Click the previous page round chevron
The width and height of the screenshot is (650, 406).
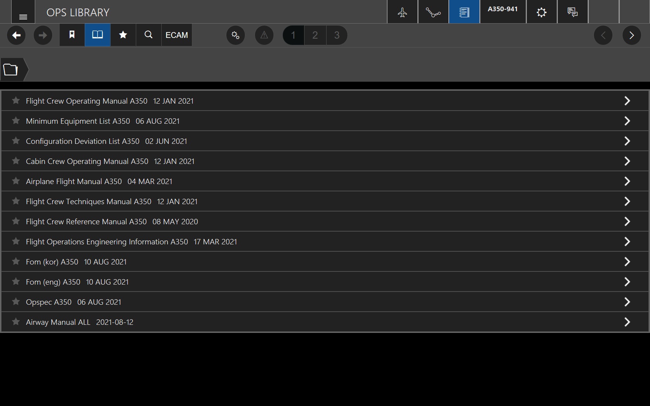603,36
